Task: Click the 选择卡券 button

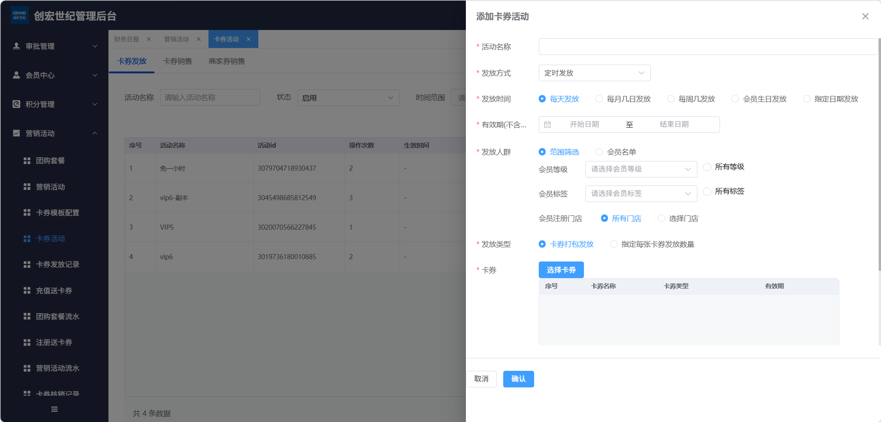Action: (x=561, y=270)
